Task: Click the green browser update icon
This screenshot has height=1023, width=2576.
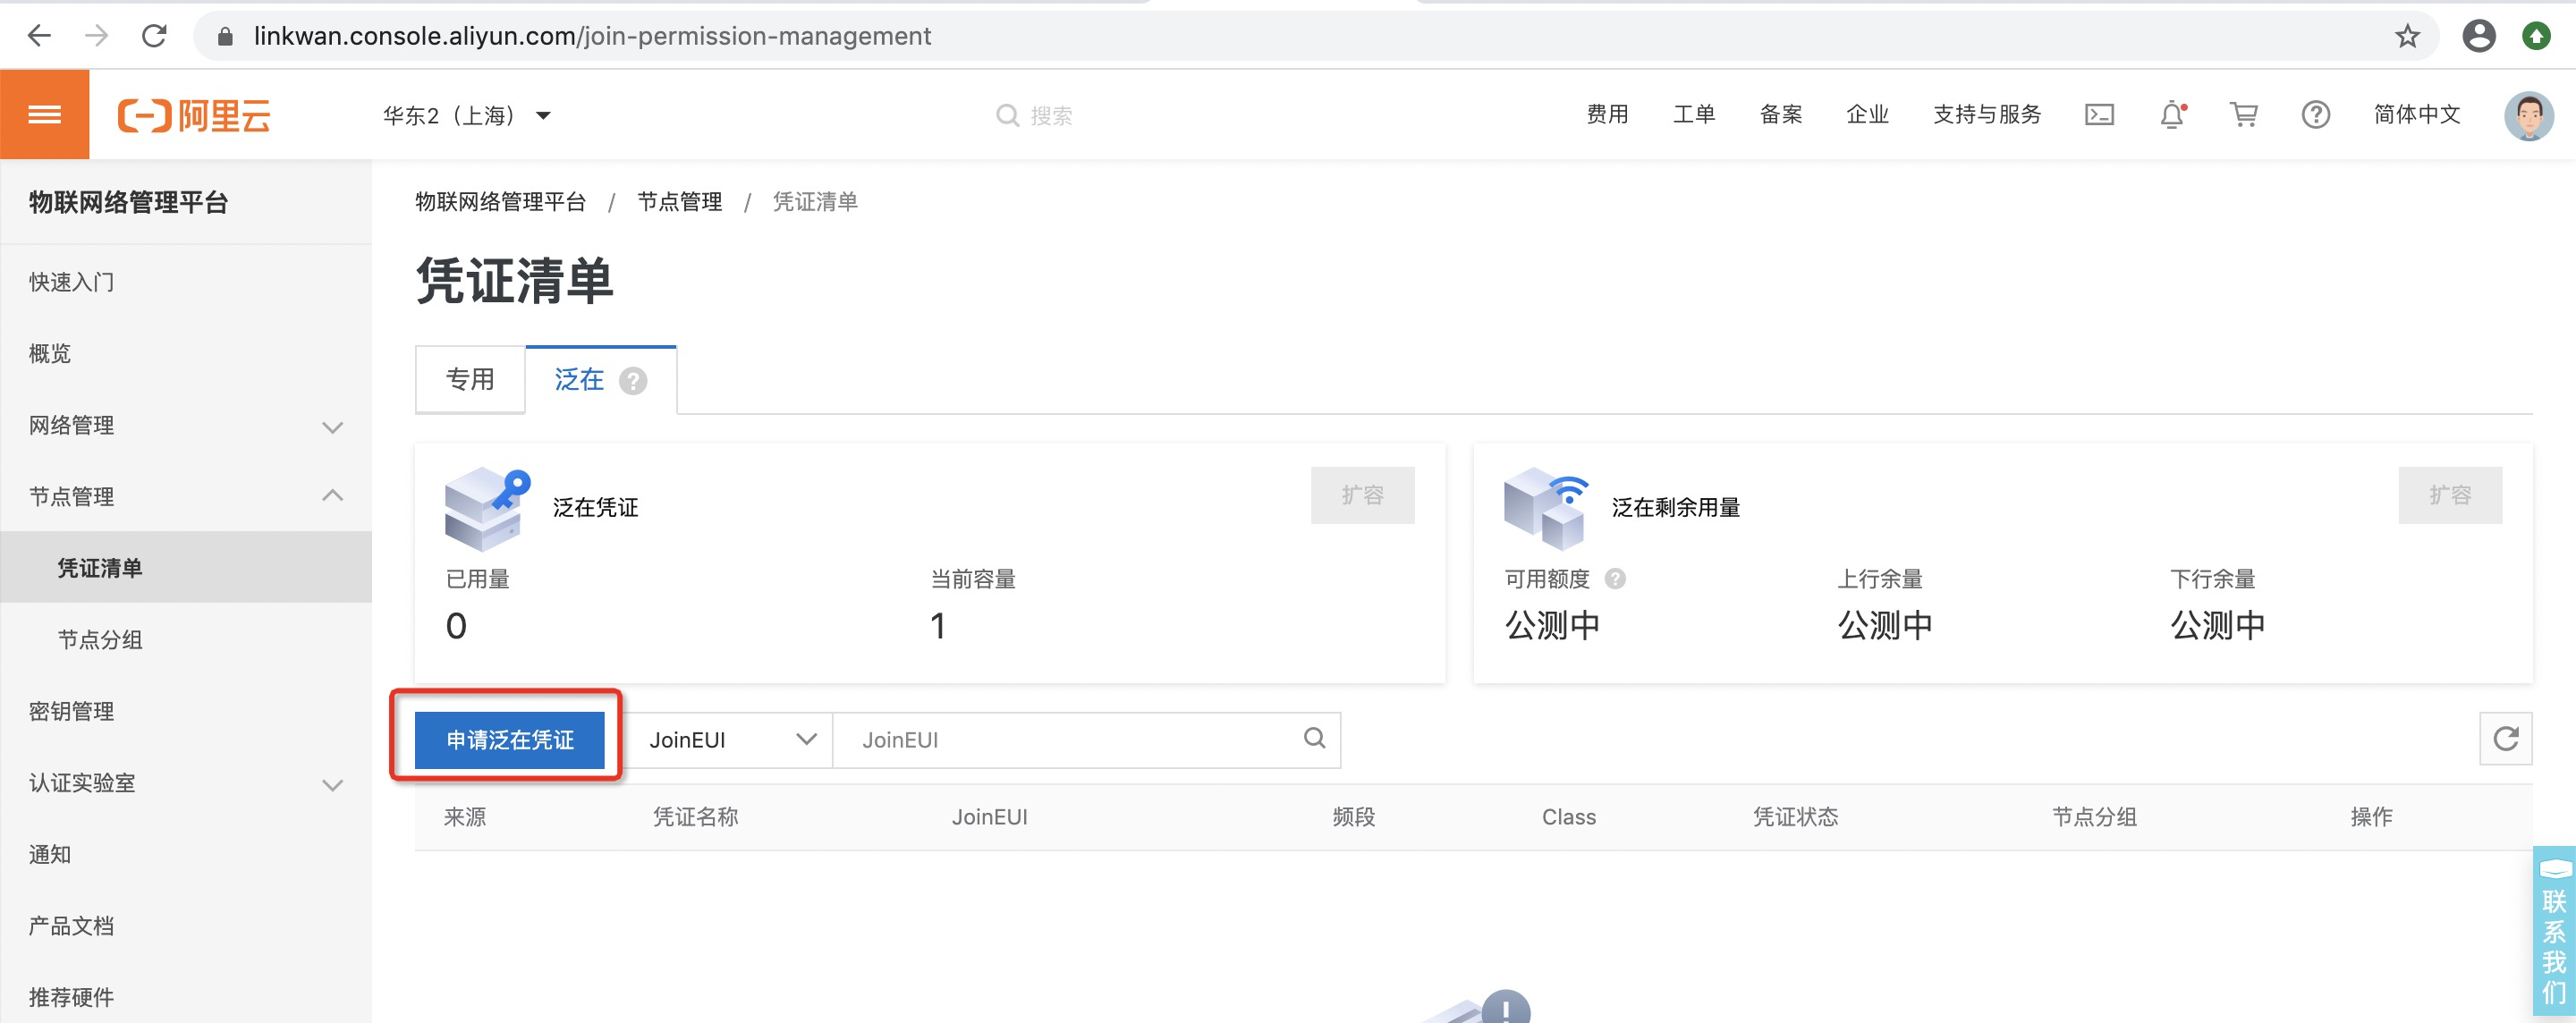Action: click(2536, 36)
